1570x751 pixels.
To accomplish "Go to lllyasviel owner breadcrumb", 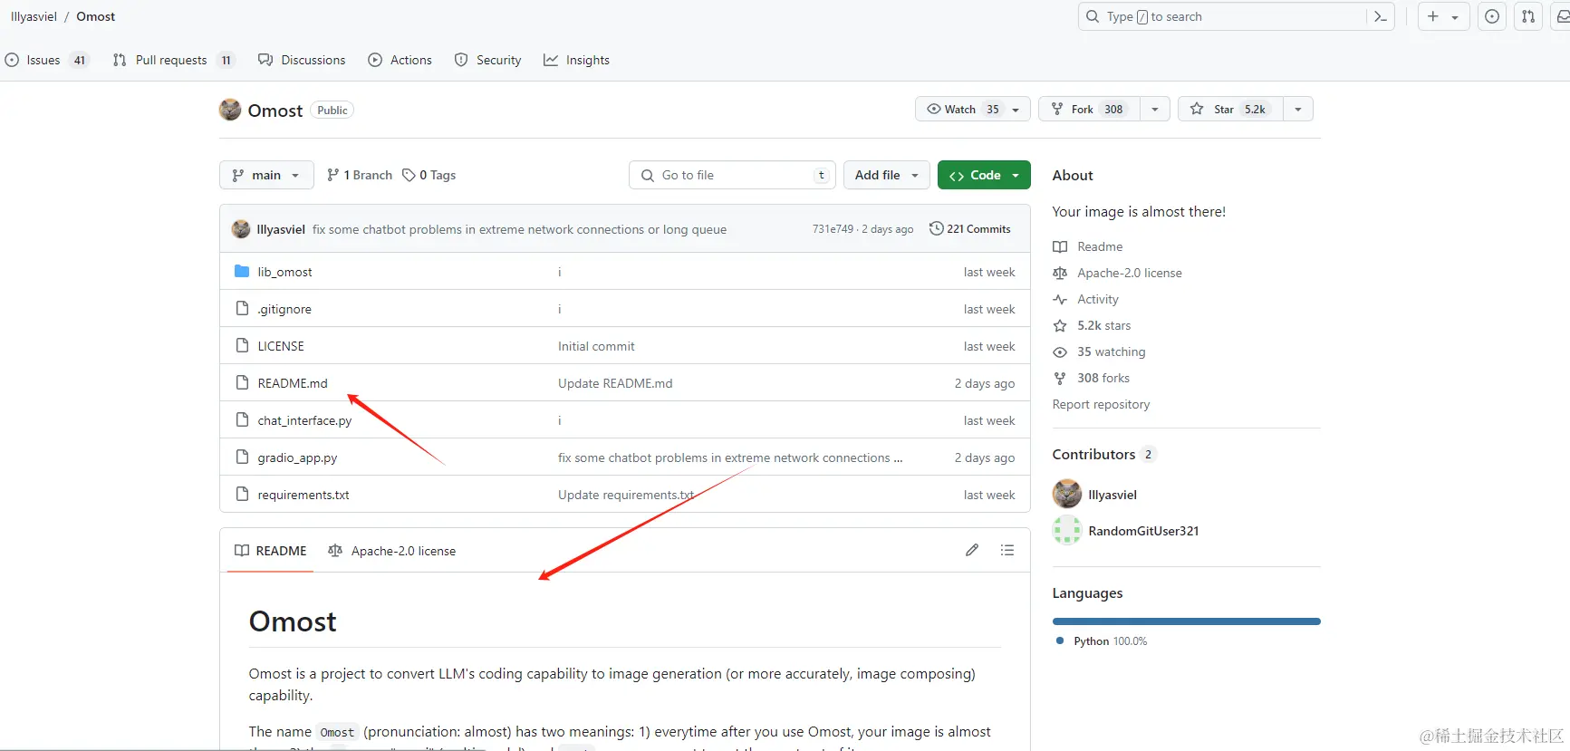I will (x=34, y=16).
